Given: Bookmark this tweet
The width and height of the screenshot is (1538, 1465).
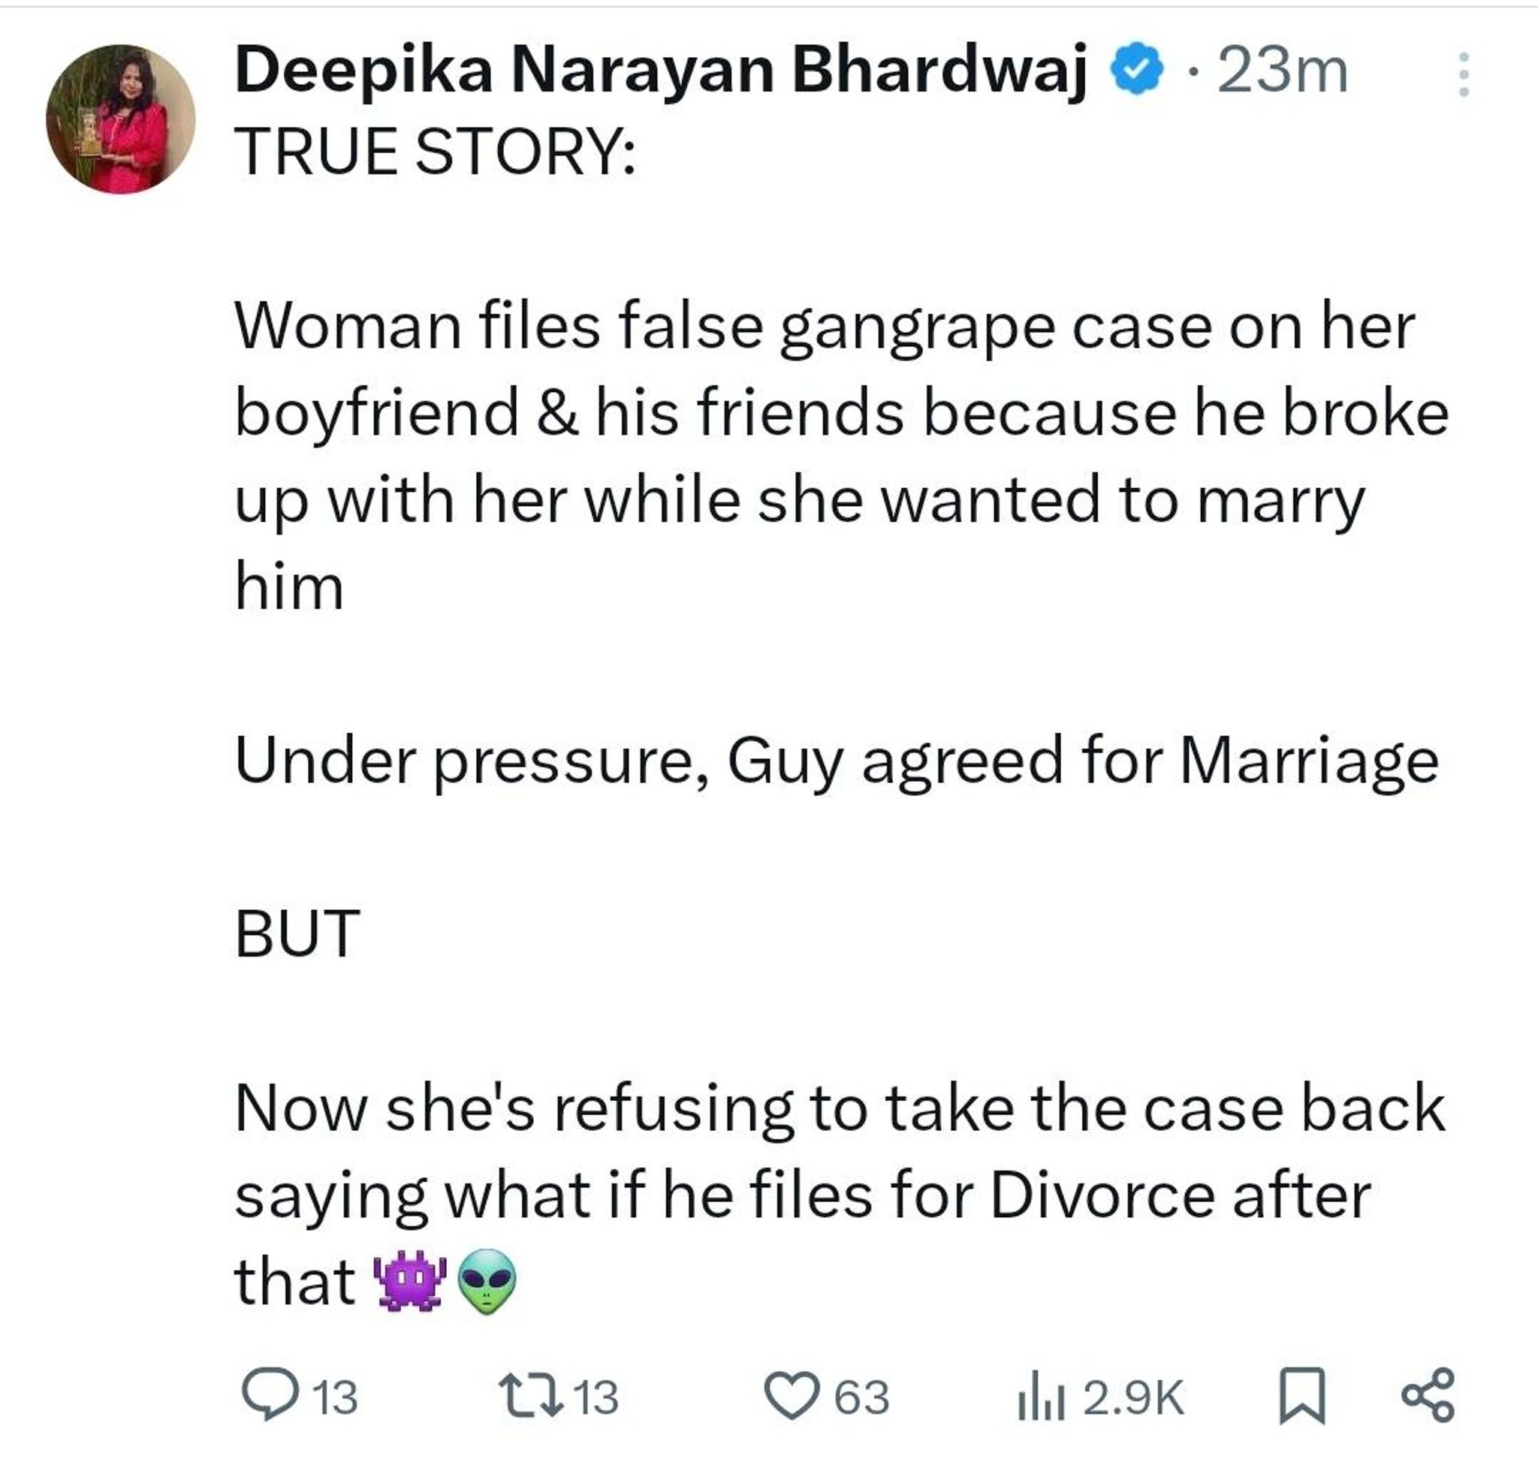Looking at the screenshot, I should click(x=1301, y=1396).
